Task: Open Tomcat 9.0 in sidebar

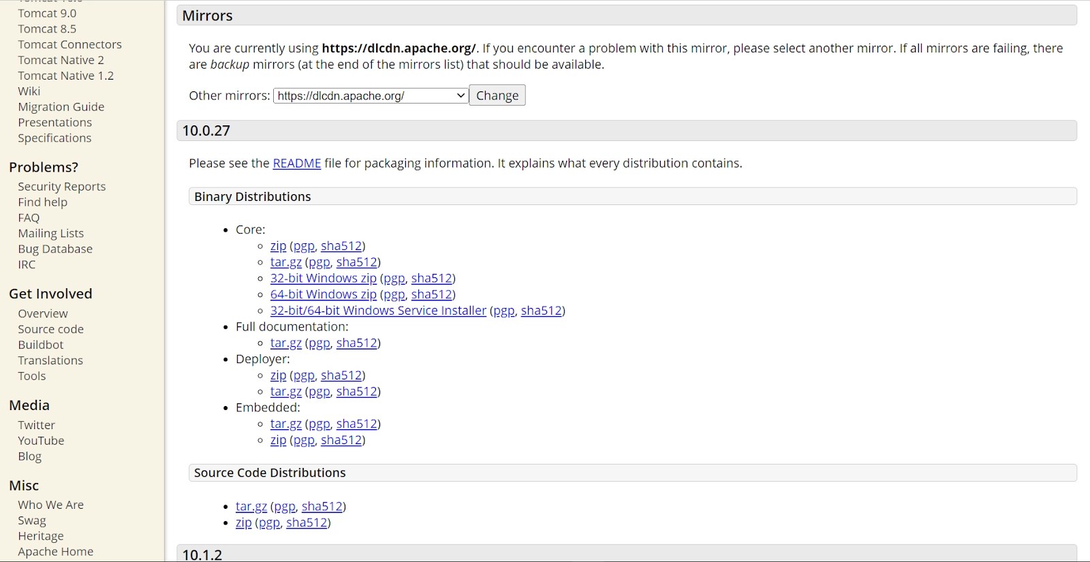Action: click(x=47, y=13)
